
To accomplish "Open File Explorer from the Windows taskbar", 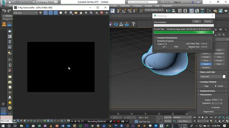I will (21, 126).
